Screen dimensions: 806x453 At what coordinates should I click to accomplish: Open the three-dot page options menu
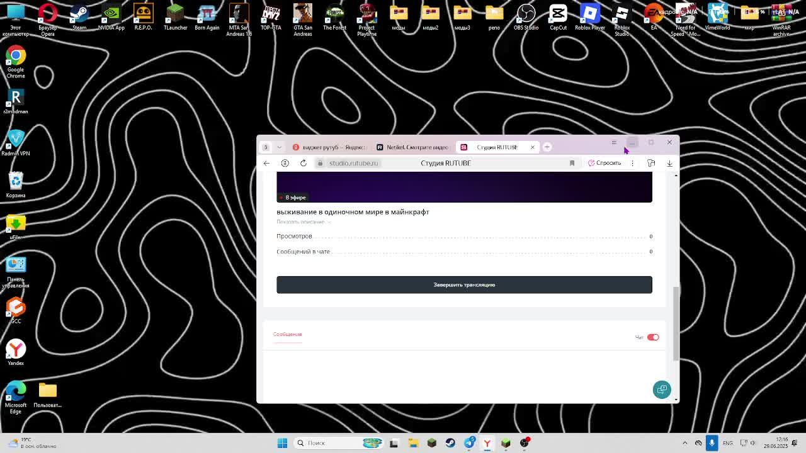click(632, 163)
